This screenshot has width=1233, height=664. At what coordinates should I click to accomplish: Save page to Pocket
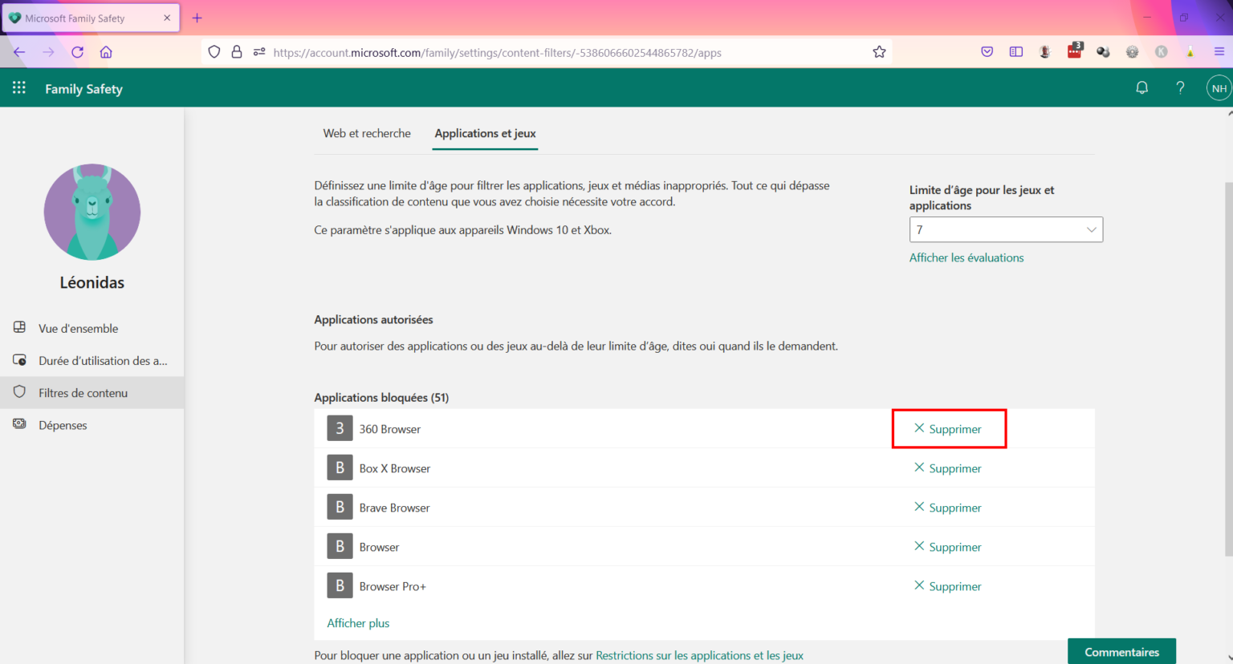(987, 51)
